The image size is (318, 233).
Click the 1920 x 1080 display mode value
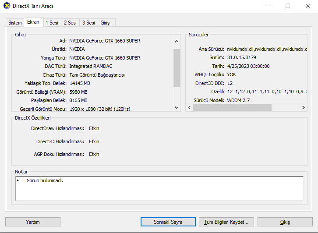tap(100, 109)
